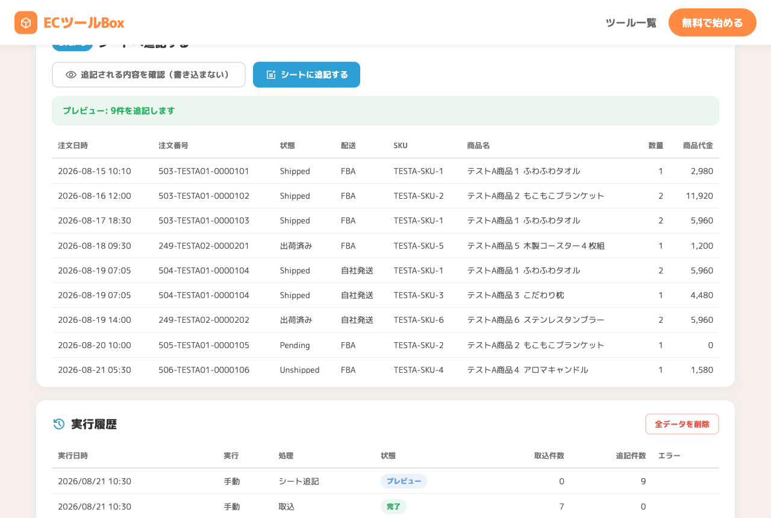Image resolution: width=771 pixels, height=518 pixels.
Task: Click product テストA商品６ ステンレスタンブラー
Action: 536,320
